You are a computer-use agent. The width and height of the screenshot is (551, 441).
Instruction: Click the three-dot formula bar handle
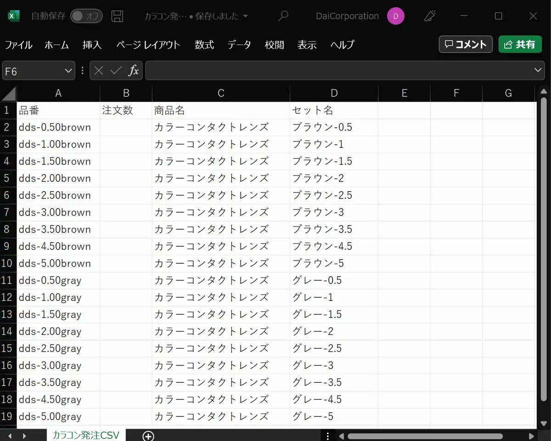pos(82,71)
